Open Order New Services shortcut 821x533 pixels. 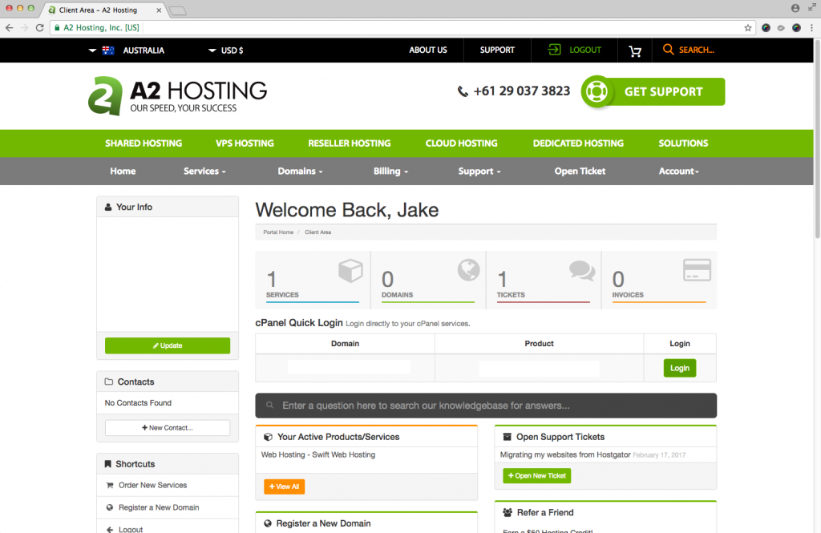pos(152,486)
